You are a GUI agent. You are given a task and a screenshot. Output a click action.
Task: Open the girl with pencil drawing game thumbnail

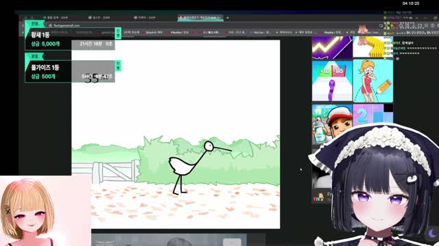tap(373, 81)
